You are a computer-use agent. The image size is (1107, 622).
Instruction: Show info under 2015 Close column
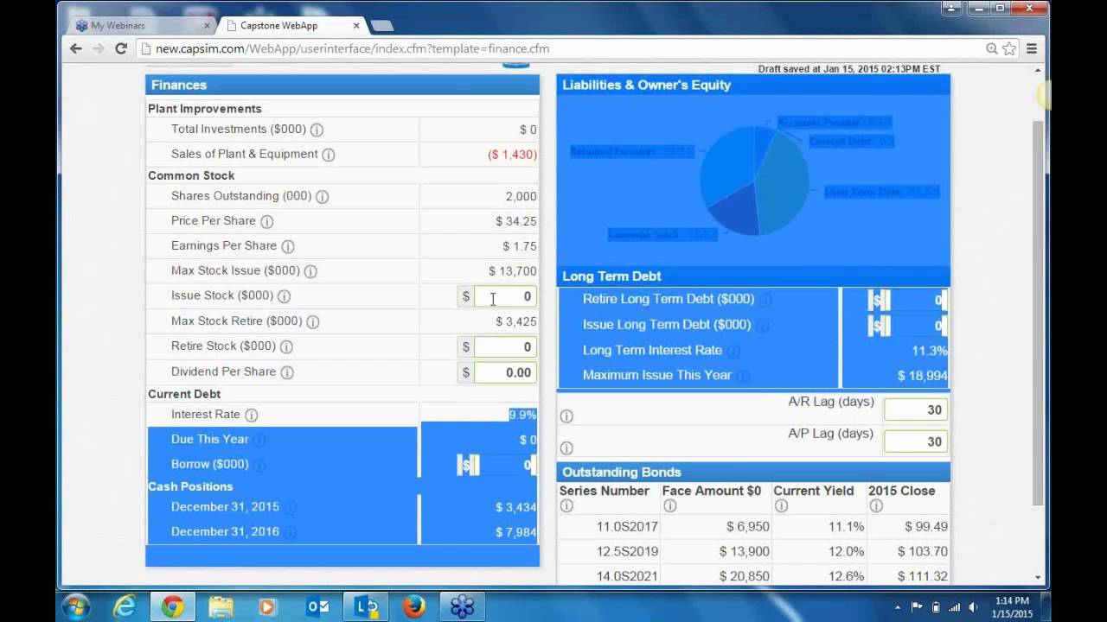tap(876, 506)
